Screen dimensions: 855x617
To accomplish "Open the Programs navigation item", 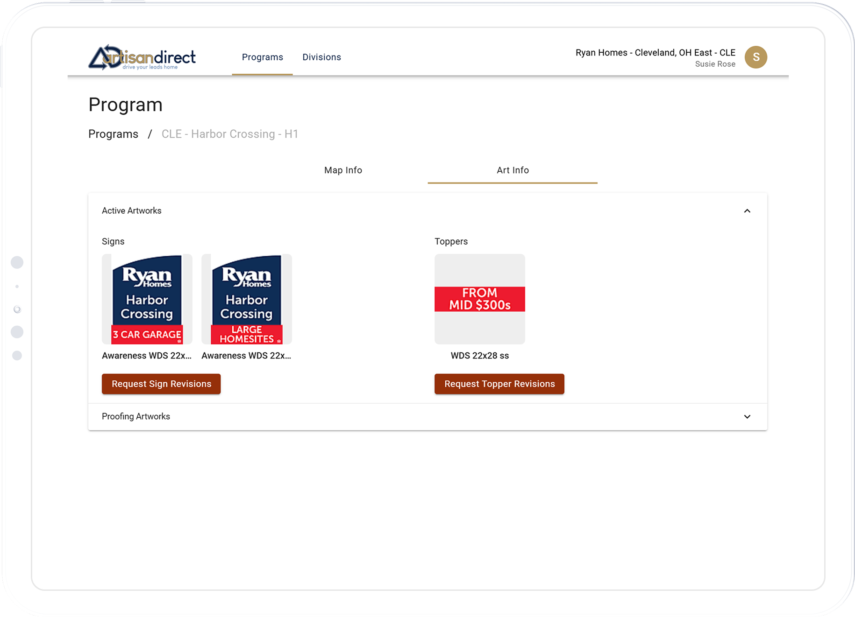I will [262, 57].
